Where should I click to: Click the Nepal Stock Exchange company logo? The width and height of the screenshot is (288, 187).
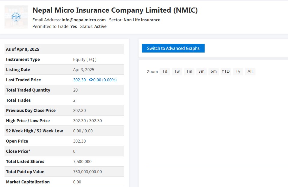(16, 17)
